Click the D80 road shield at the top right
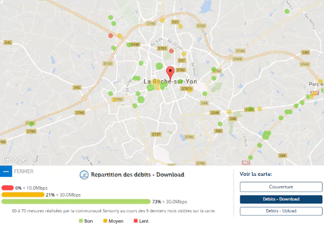This screenshot has width=324, height=225. pos(306,53)
